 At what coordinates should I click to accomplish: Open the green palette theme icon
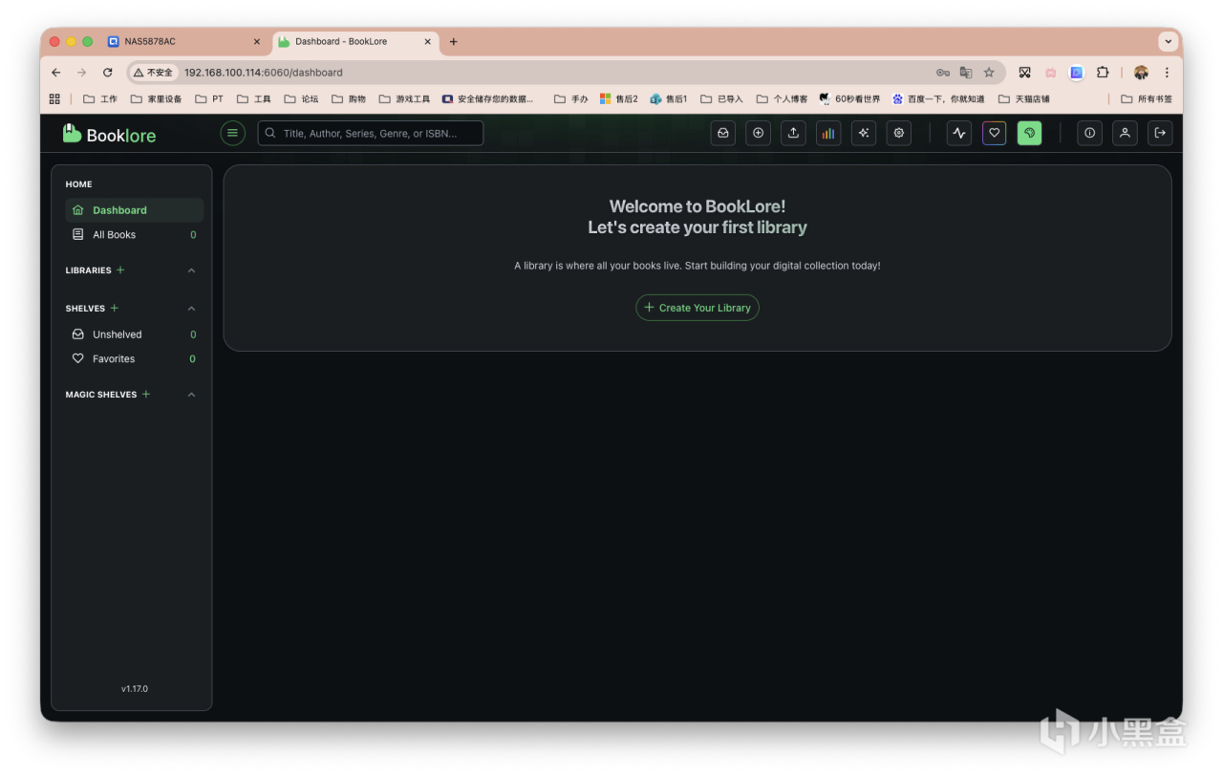[x=1029, y=133]
